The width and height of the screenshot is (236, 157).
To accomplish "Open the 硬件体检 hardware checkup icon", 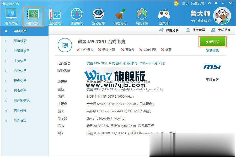I will (x=11, y=17).
